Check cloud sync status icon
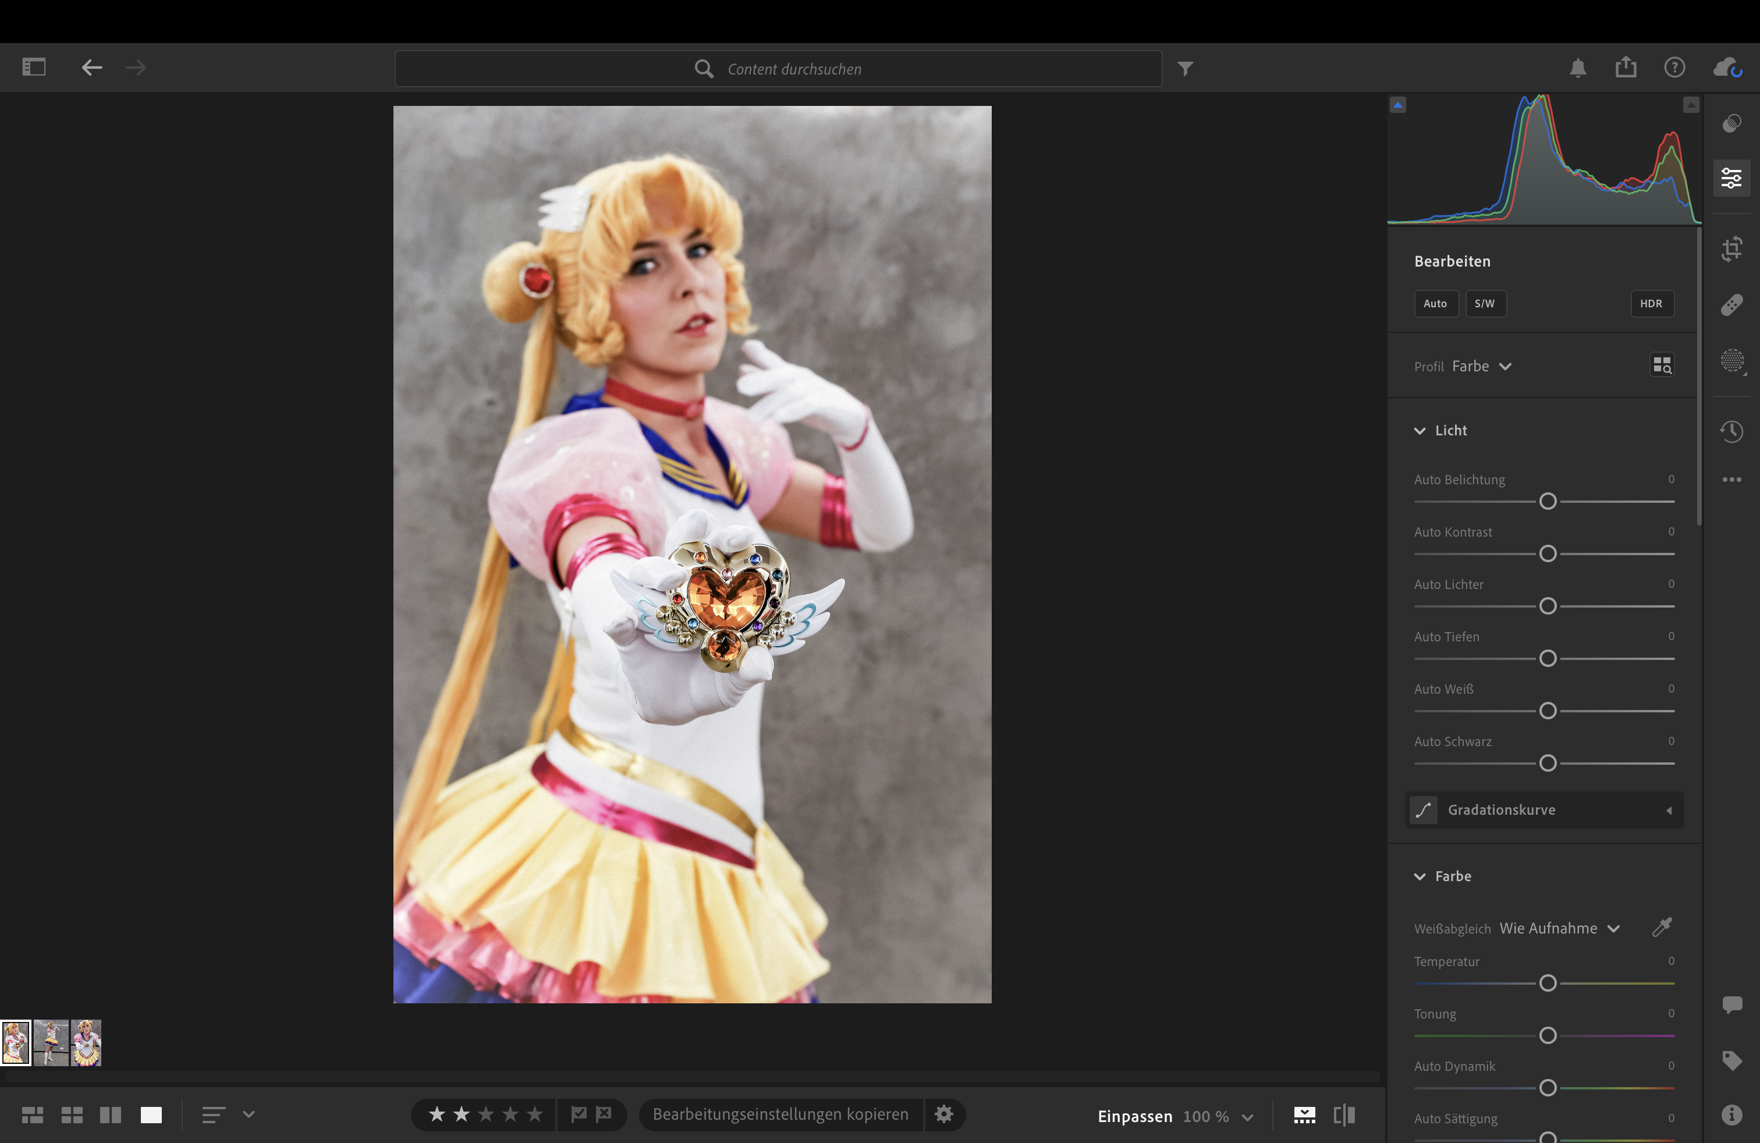1760x1143 pixels. (1728, 68)
